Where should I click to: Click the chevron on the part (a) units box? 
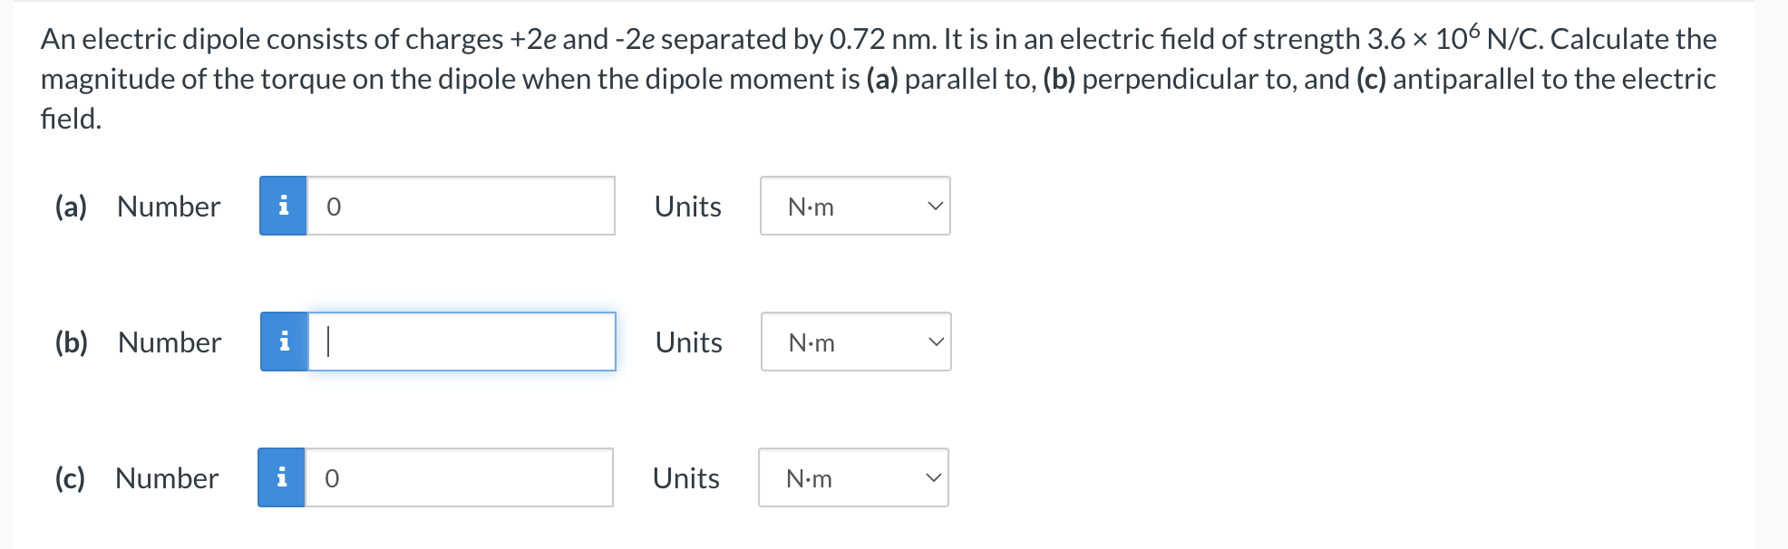coord(935,207)
